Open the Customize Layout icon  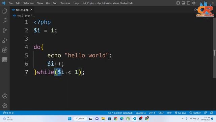coord(194,3)
